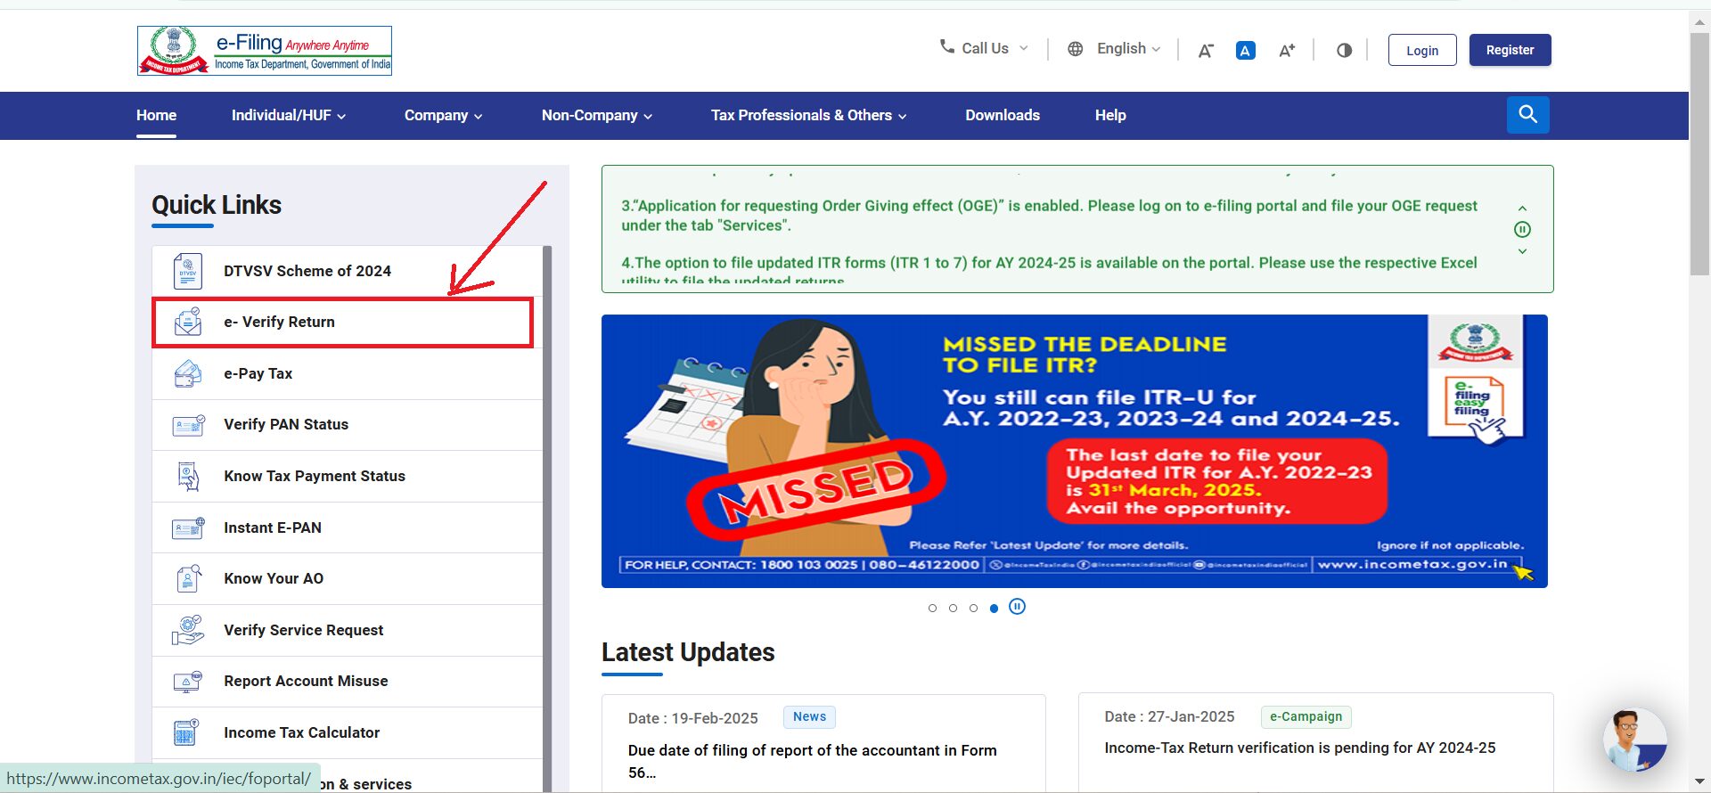This screenshot has height=793, width=1711.
Task: Click the Instant E-PAN card icon
Action: tap(188, 527)
